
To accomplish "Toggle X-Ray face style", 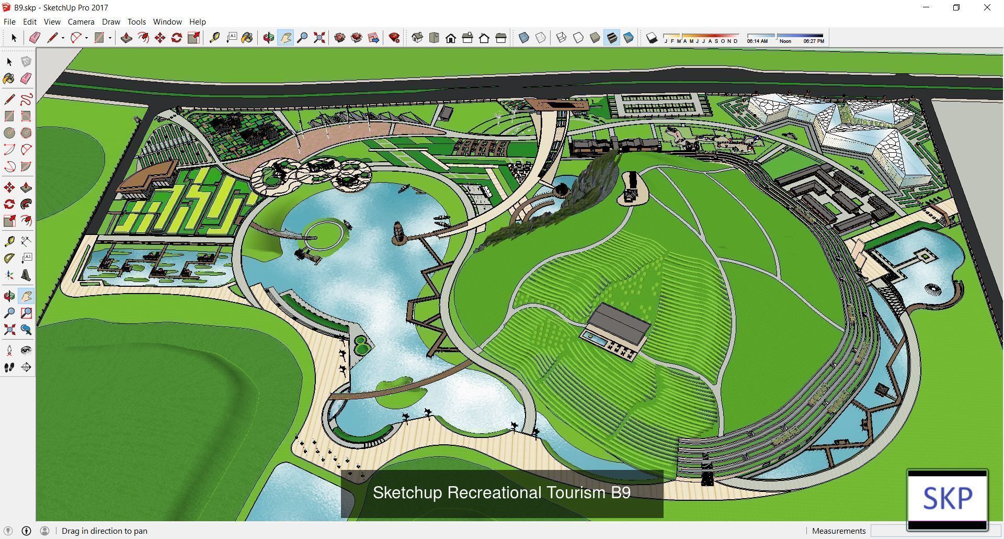I will (x=524, y=38).
